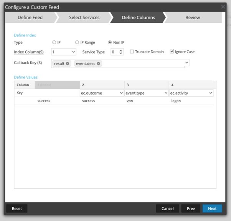The image size is (231, 221).
Task: Close the Configure a Custom Feed dialog
Action: [x=223, y=7]
